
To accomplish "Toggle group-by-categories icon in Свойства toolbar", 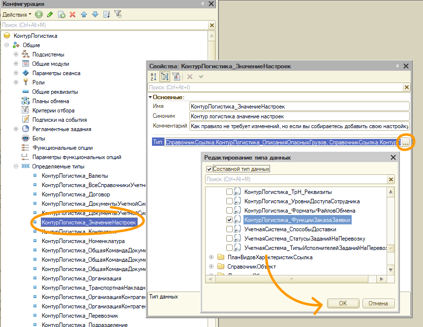I will 165,77.
